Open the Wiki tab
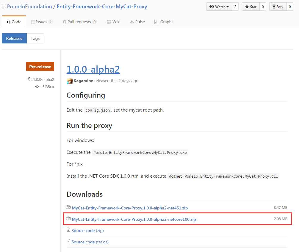The height and width of the screenshot is (252, 299). click(x=113, y=22)
